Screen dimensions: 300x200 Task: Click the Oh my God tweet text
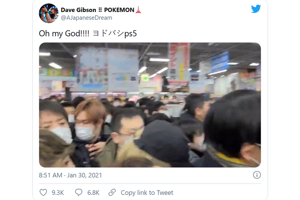coord(64,34)
